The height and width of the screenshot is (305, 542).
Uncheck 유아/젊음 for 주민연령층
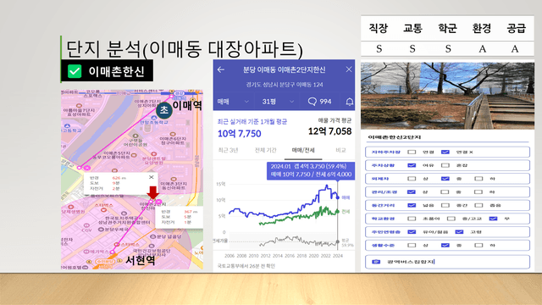[412, 231]
